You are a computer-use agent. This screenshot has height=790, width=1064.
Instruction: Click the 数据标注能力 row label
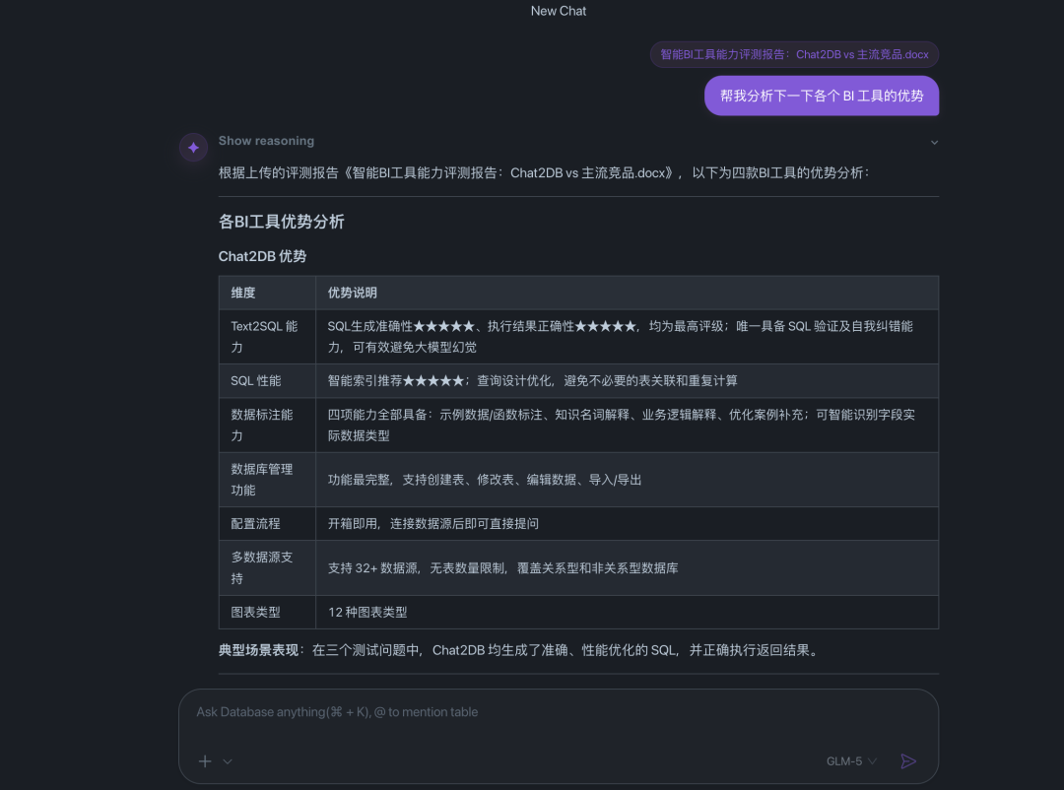point(267,425)
